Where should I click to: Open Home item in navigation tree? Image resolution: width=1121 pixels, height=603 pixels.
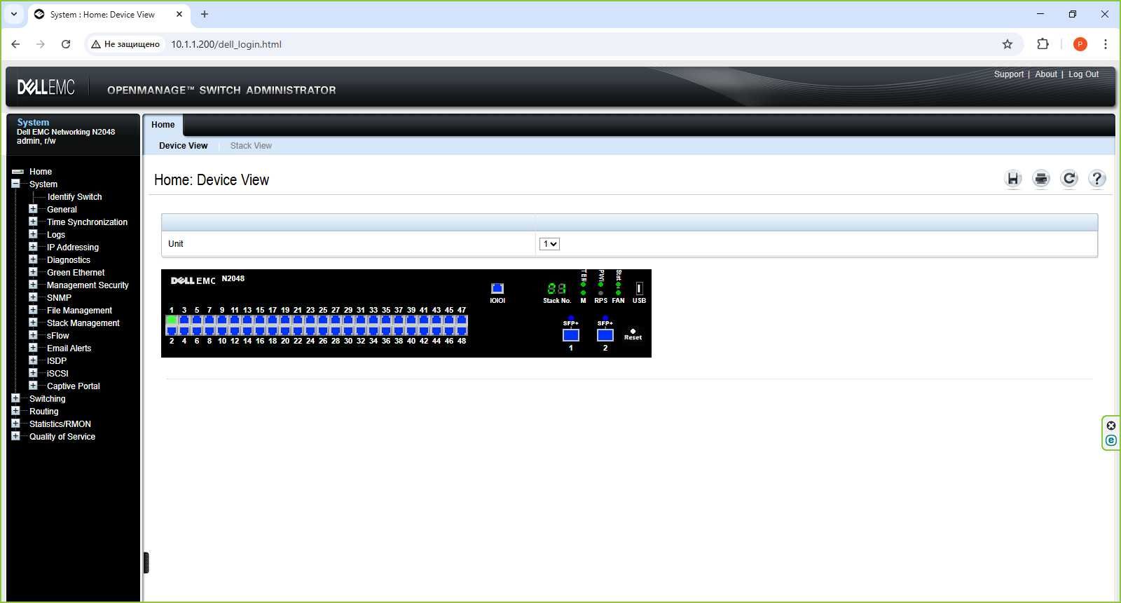(41, 172)
